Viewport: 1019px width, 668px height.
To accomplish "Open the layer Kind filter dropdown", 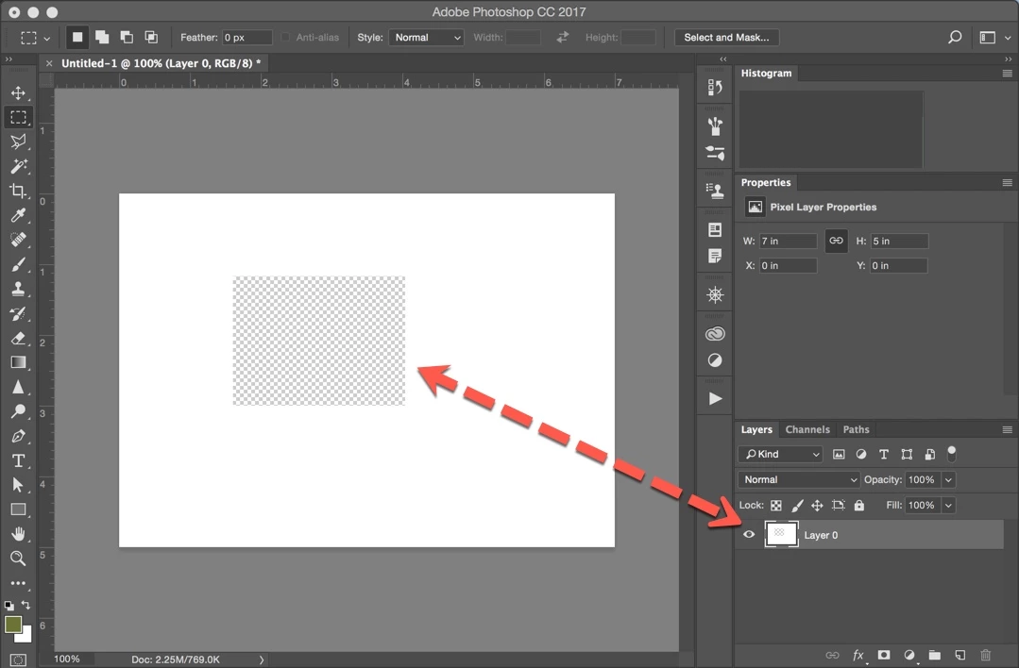I will [780, 454].
